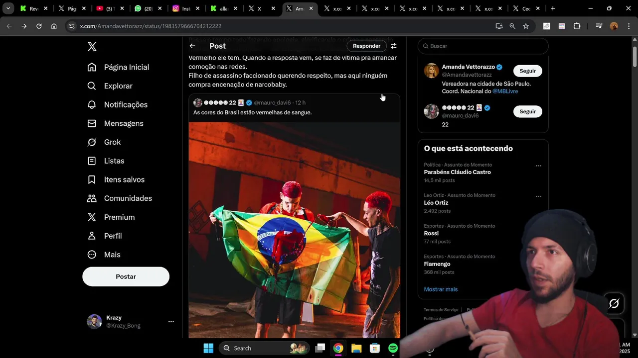This screenshot has height=358, width=638.
Task: Open the Flamengo trending topic
Action: 437,264
